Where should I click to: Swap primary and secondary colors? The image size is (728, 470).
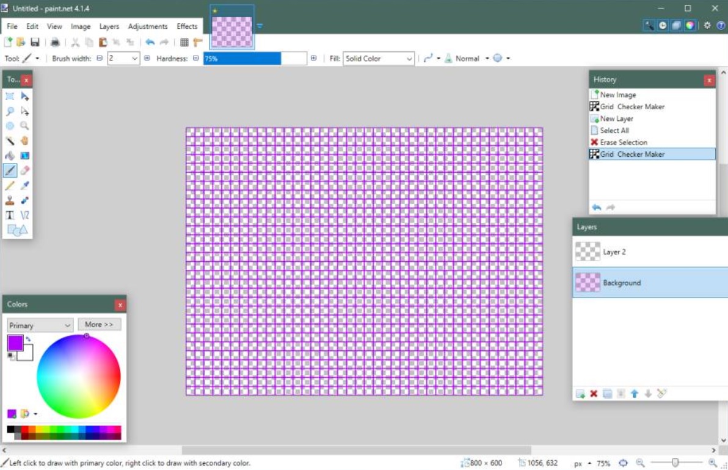[28, 339]
